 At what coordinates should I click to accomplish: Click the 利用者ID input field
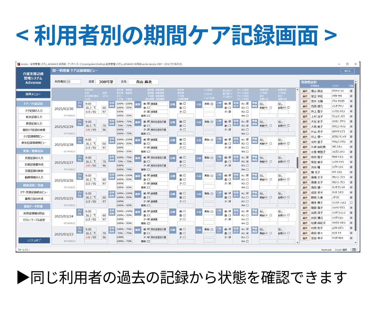click(x=74, y=82)
